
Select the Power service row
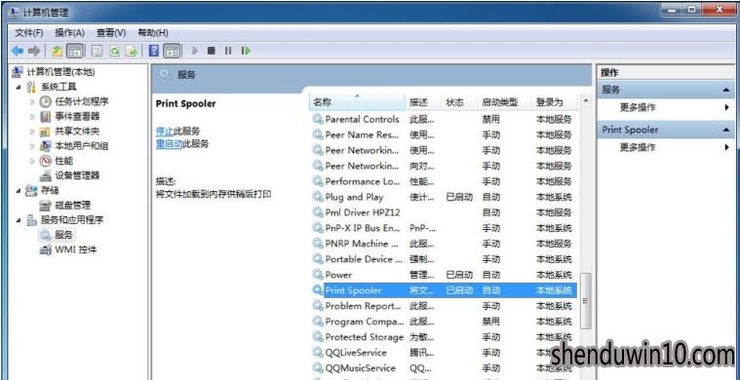click(x=445, y=275)
